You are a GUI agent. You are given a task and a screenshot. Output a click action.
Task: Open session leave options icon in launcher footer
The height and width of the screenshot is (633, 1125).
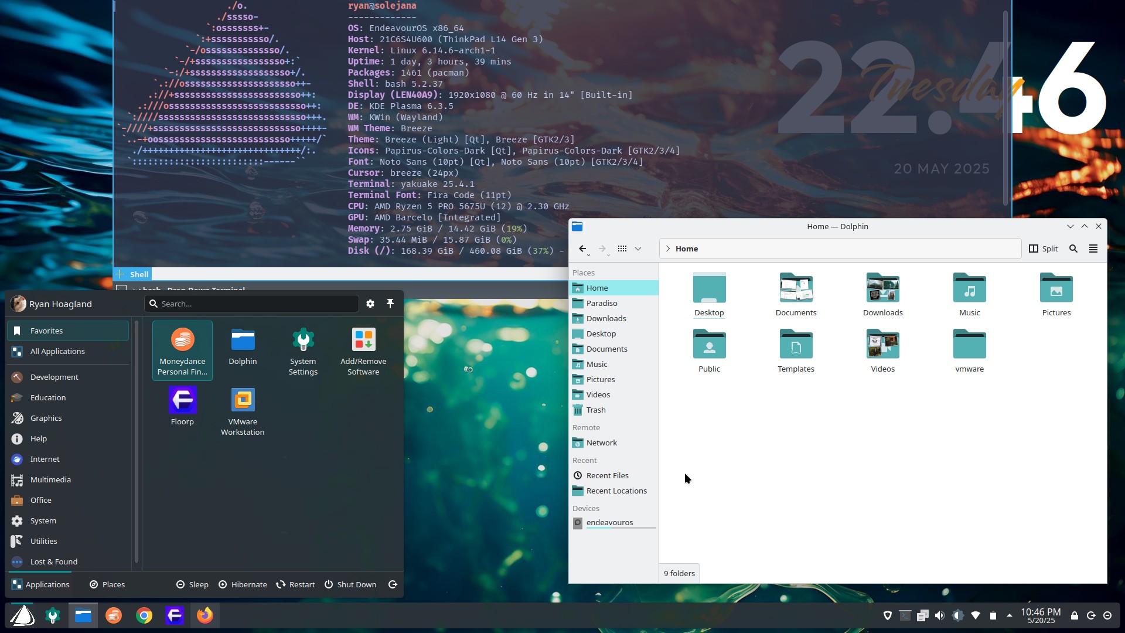click(x=393, y=584)
